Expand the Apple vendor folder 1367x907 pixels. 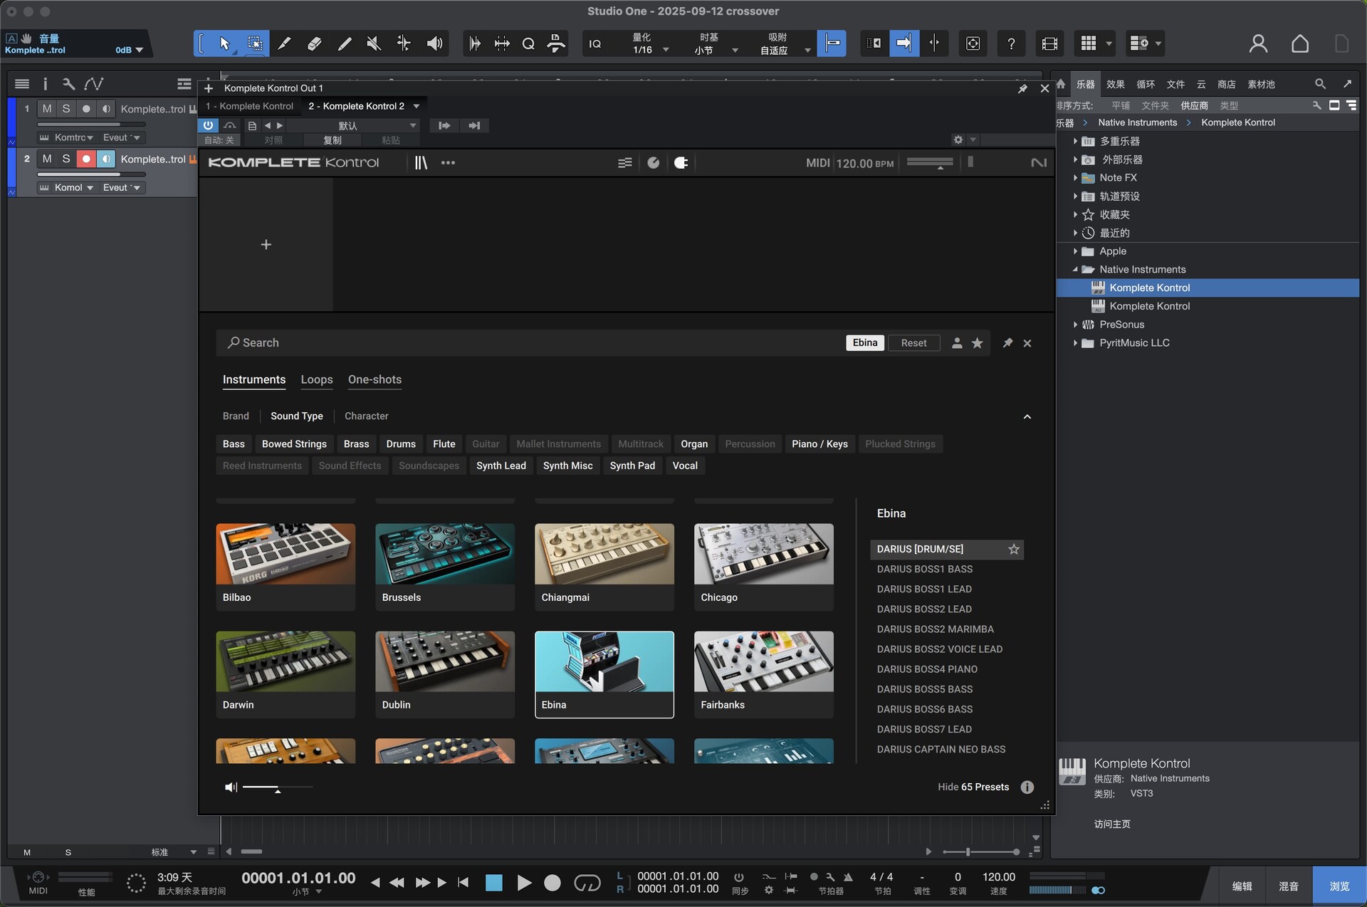click(1075, 251)
